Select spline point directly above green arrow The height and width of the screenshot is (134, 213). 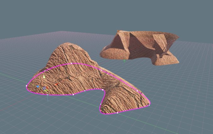click(x=44, y=71)
